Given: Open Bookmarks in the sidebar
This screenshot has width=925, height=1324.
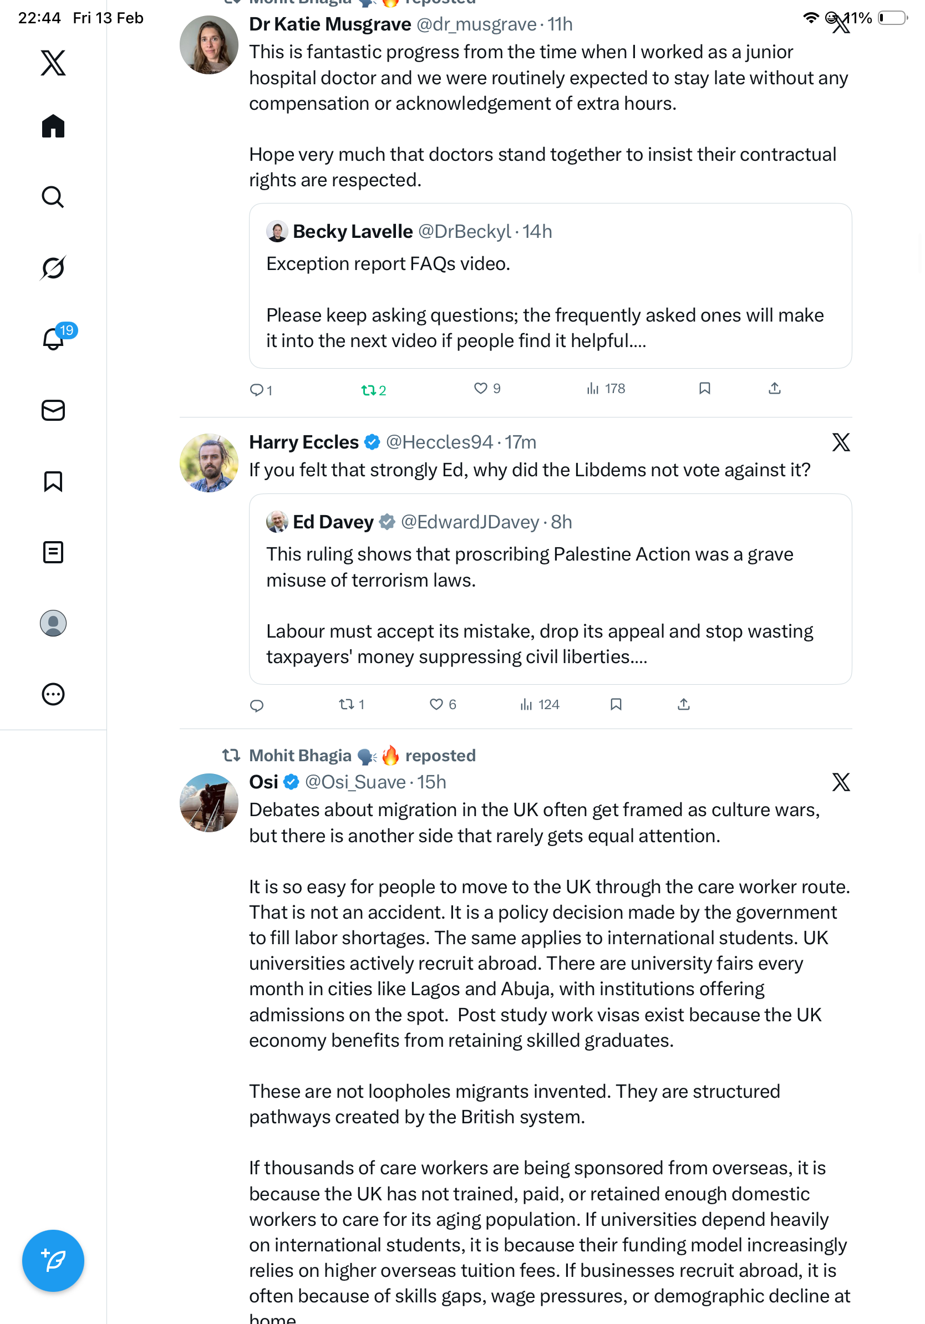Looking at the screenshot, I should [x=53, y=481].
